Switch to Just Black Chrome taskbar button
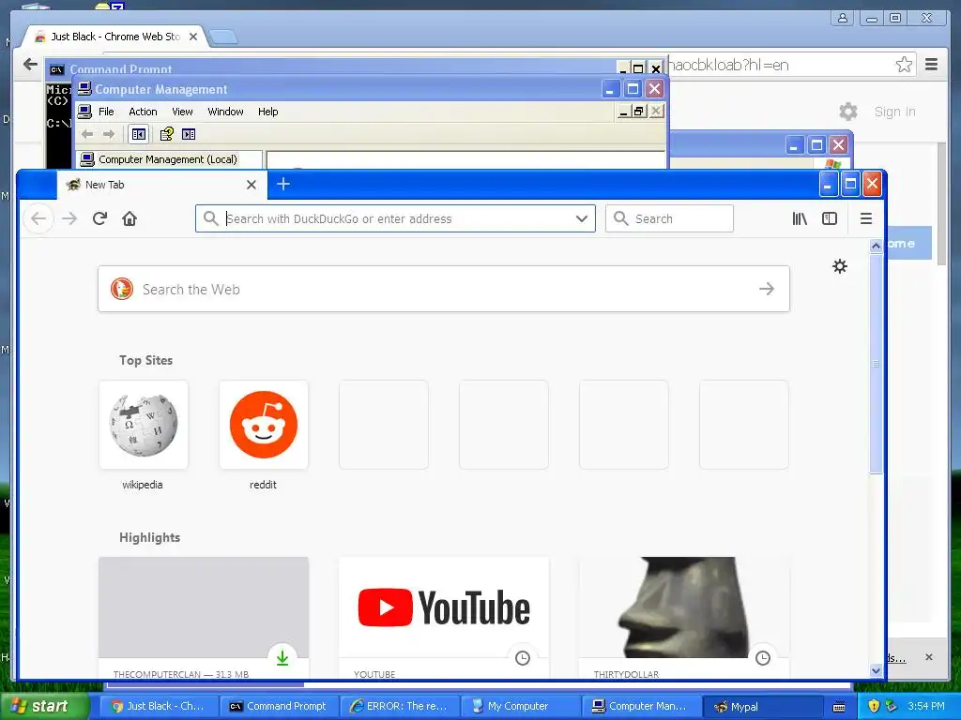Image resolution: width=961 pixels, height=720 pixels. coord(158,706)
